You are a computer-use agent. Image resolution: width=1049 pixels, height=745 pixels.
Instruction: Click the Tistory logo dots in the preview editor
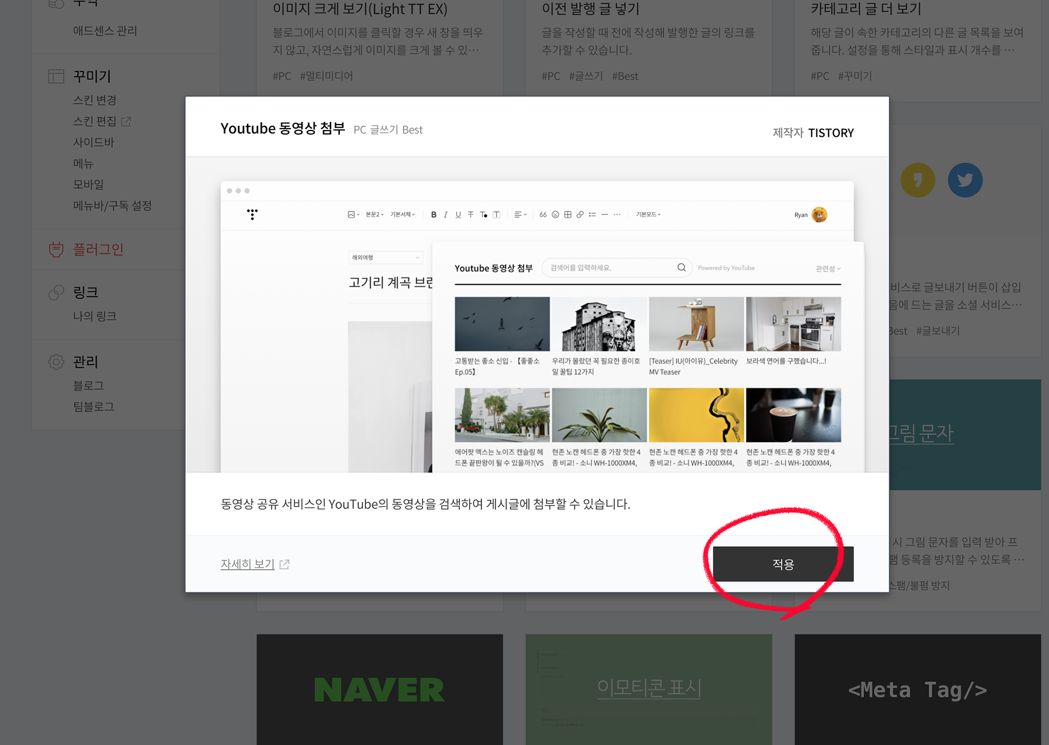coord(252,214)
